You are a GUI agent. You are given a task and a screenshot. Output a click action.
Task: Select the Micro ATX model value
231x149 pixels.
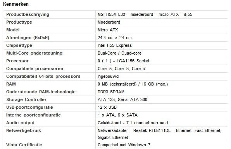[x=108, y=30]
